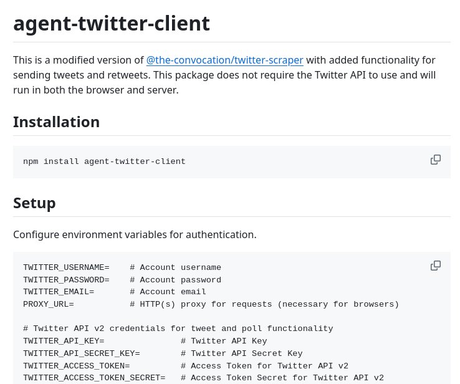Screen dimensions: 460x384
Task: Click the 'npm install agent-twitter-client' code text
Action: (104, 161)
